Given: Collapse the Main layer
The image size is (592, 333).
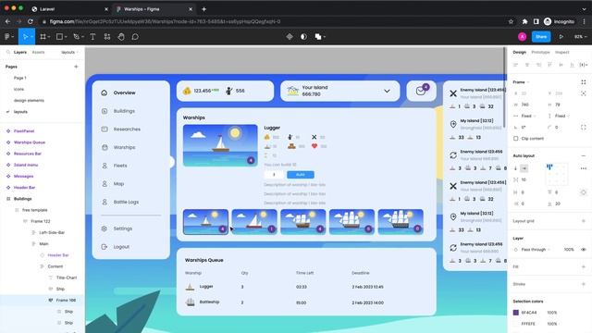Looking at the screenshot, I should (33, 244).
